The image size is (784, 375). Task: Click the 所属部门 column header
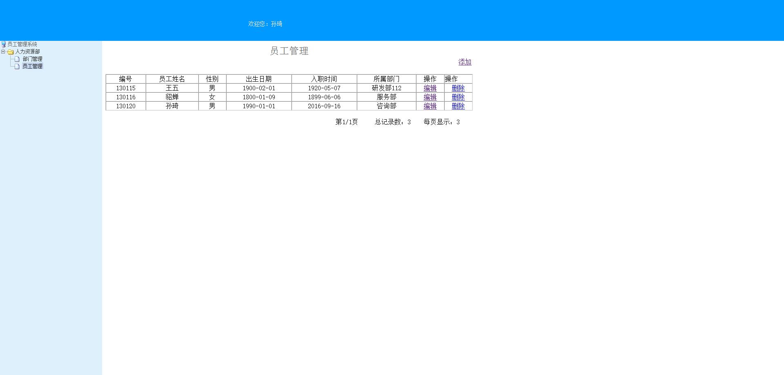coord(386,79)
